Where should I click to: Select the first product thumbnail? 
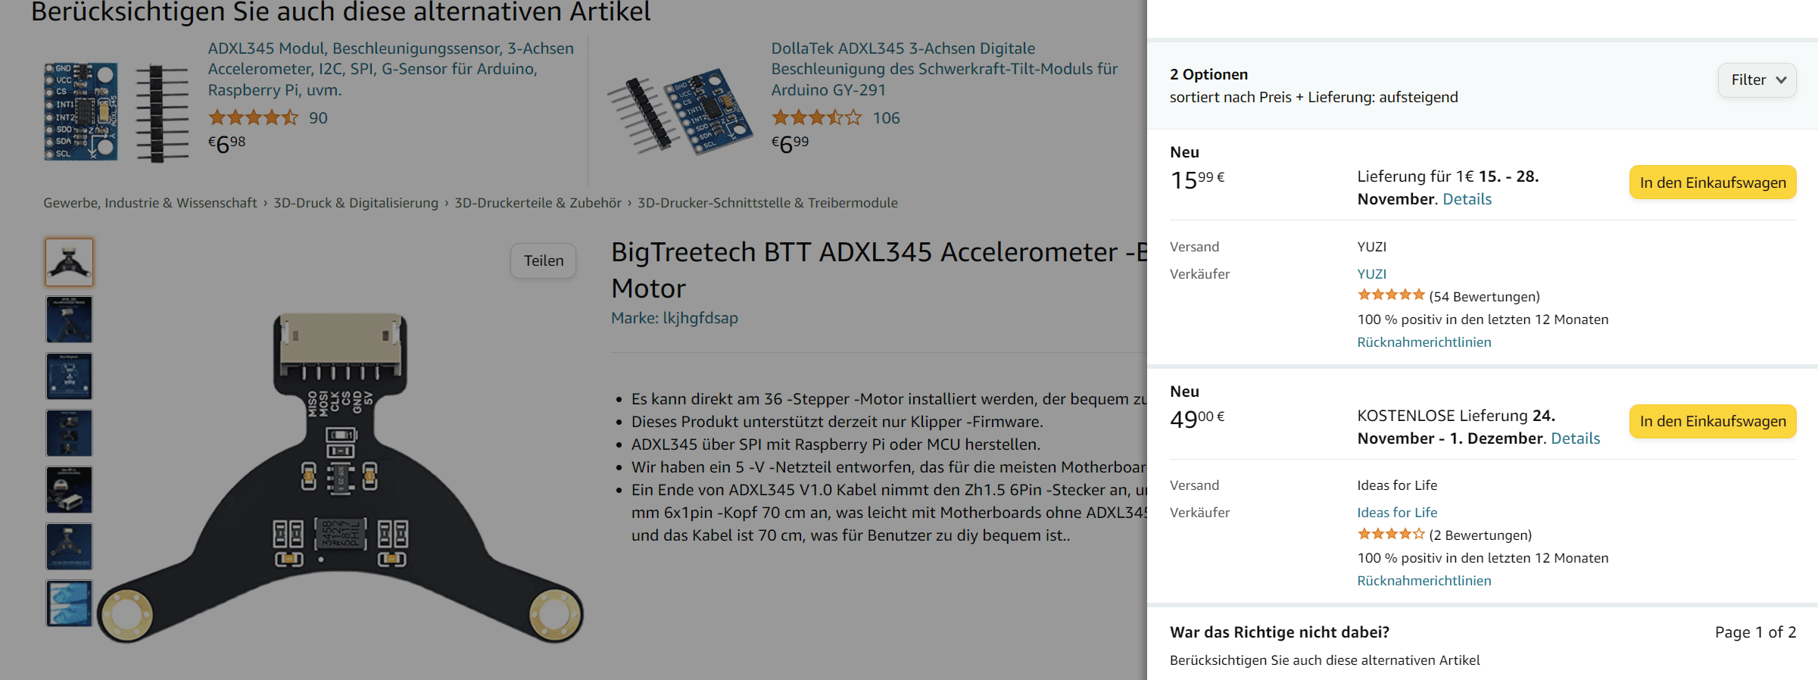69,262
